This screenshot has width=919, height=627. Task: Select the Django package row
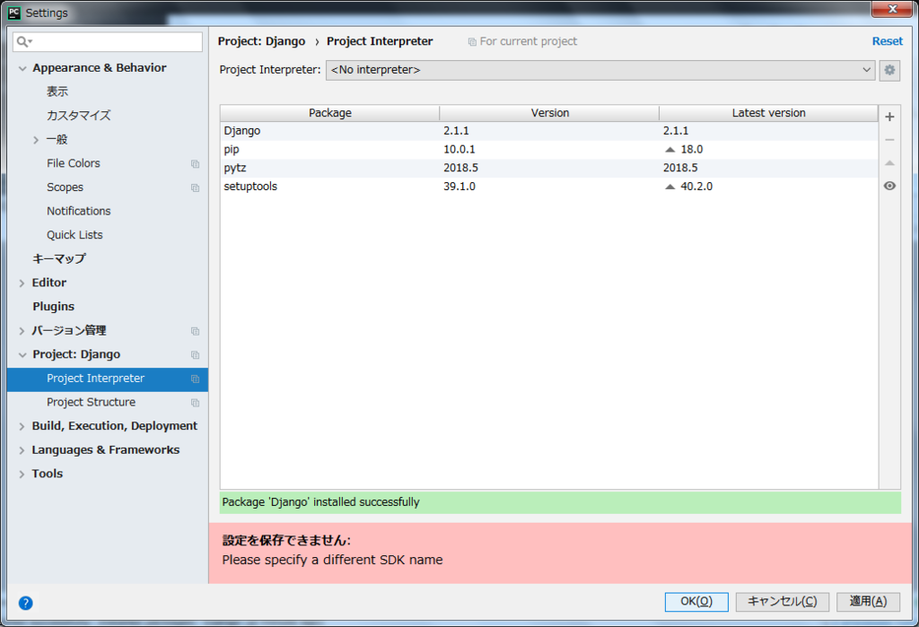pyautogui.click(x=549, y=131)
